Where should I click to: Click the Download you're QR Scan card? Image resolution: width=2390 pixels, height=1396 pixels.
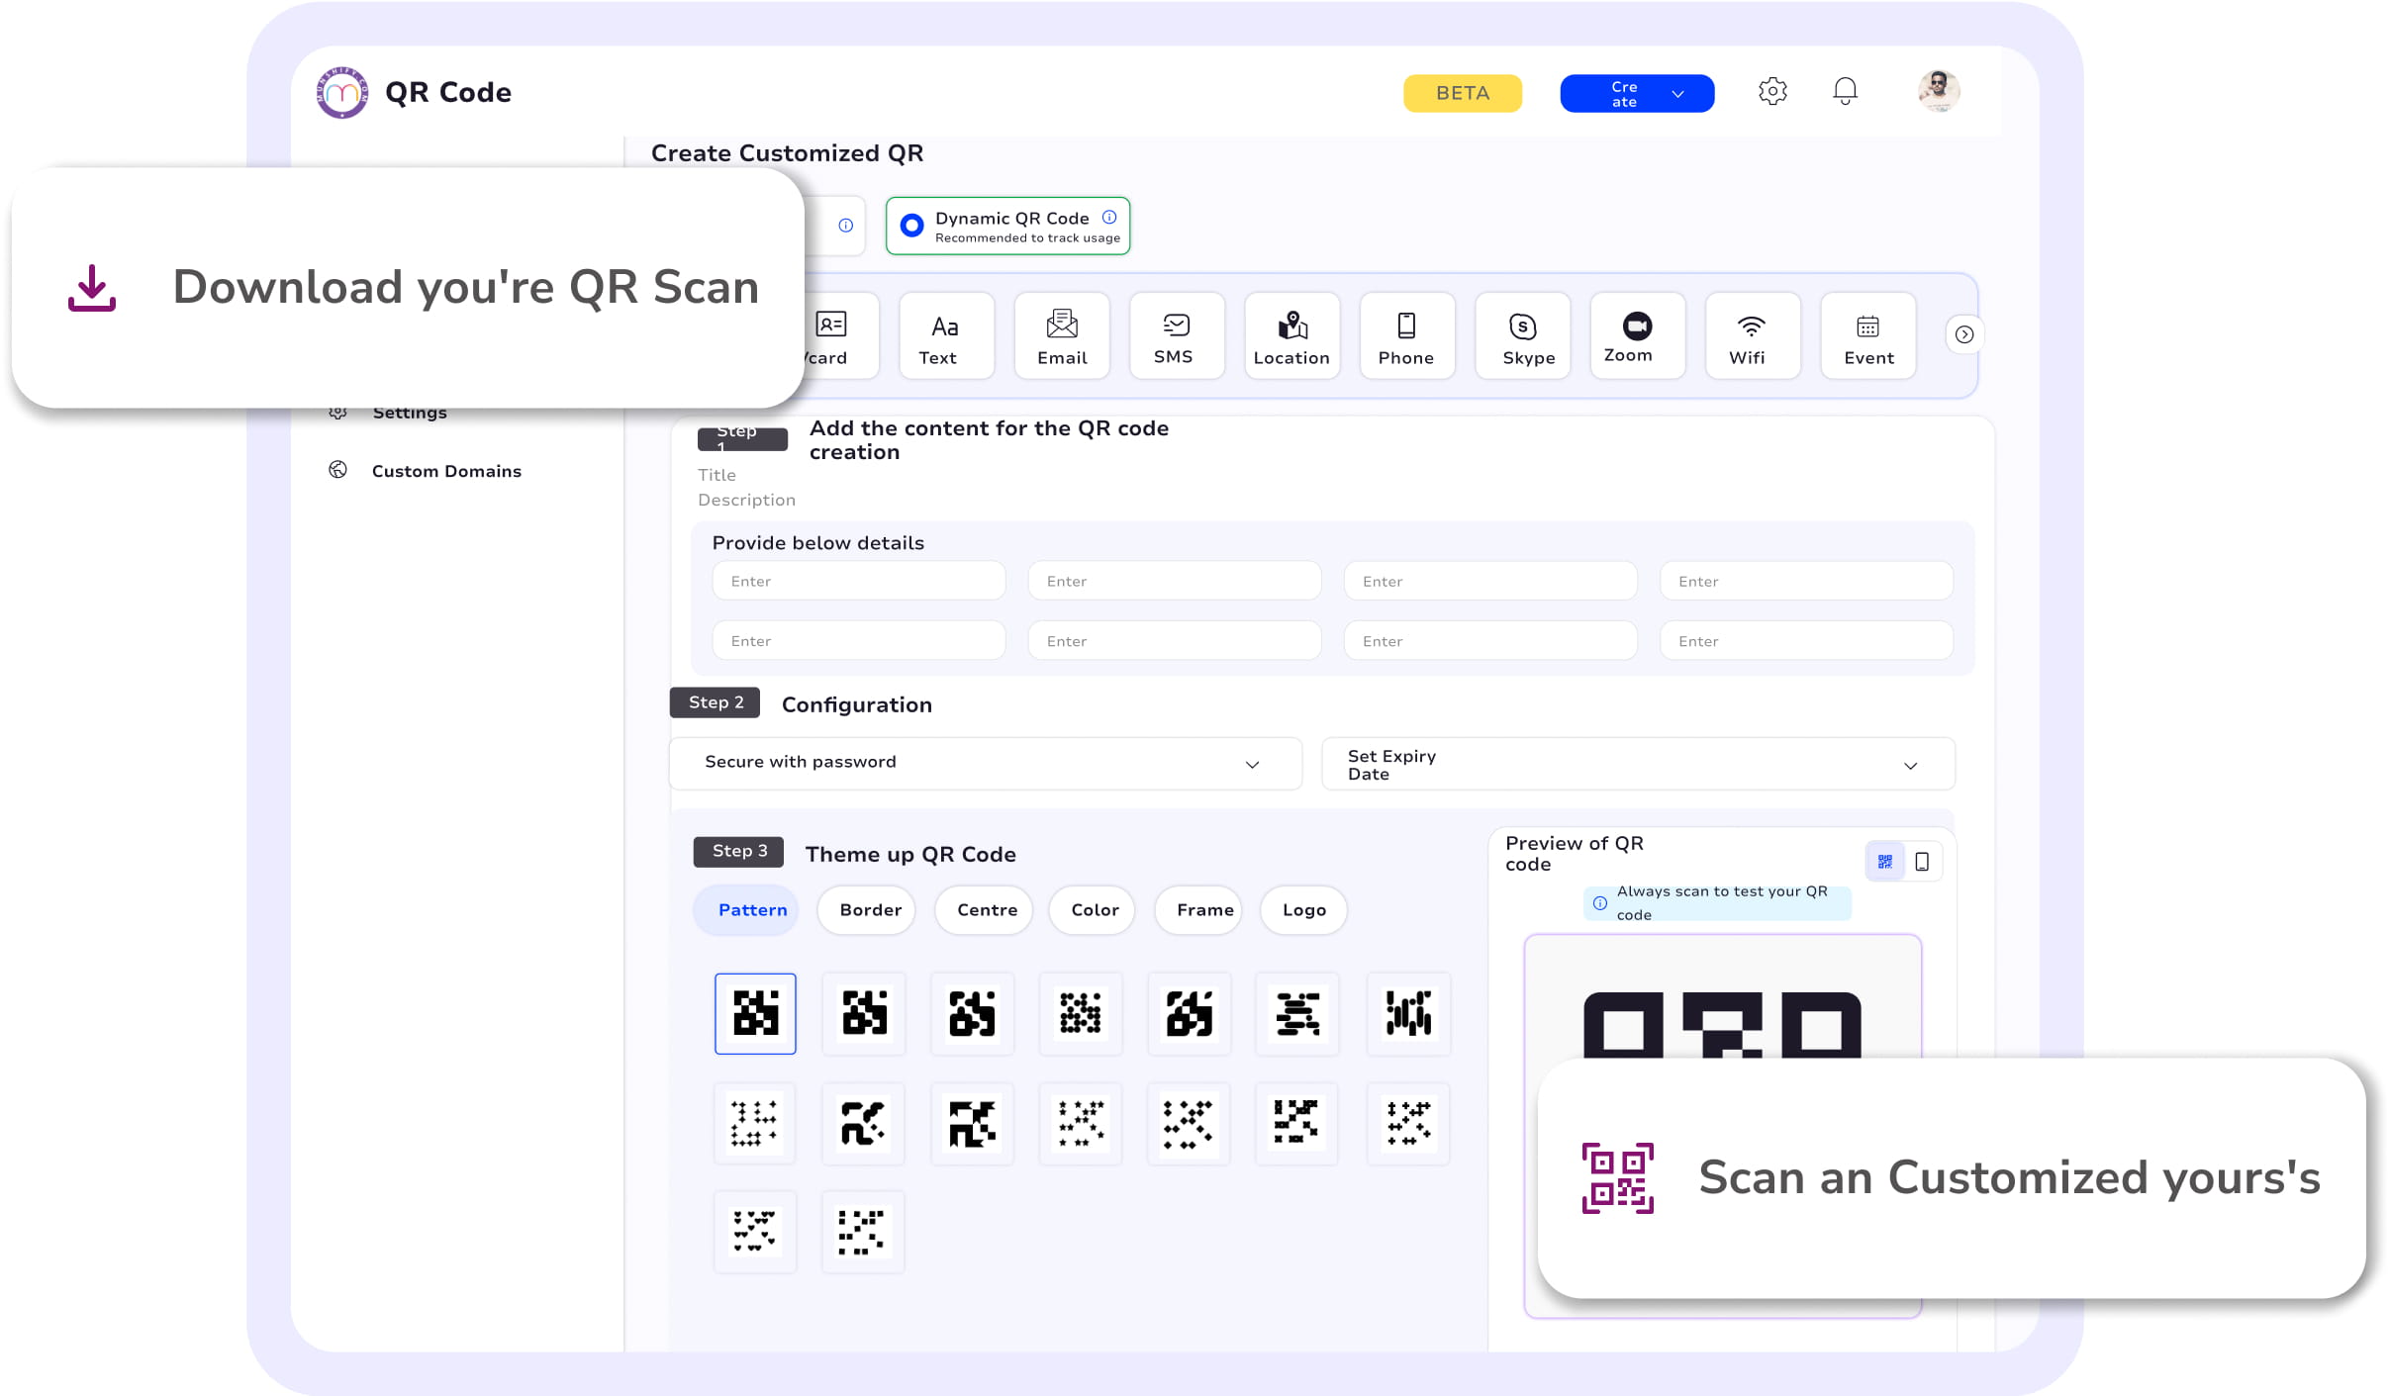tap(407, 288)
